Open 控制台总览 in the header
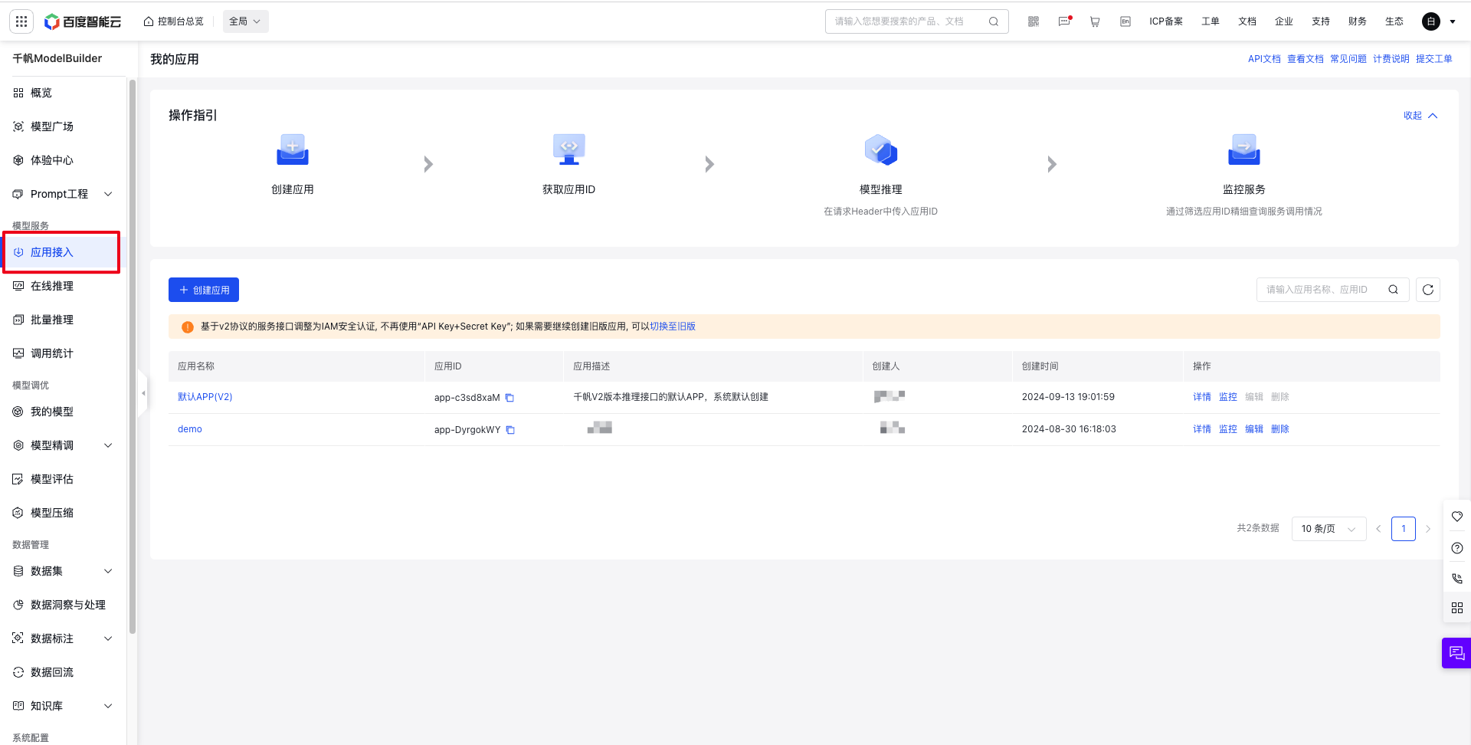1471x745 pixels. pyautogui.click(x=174, y=21)
